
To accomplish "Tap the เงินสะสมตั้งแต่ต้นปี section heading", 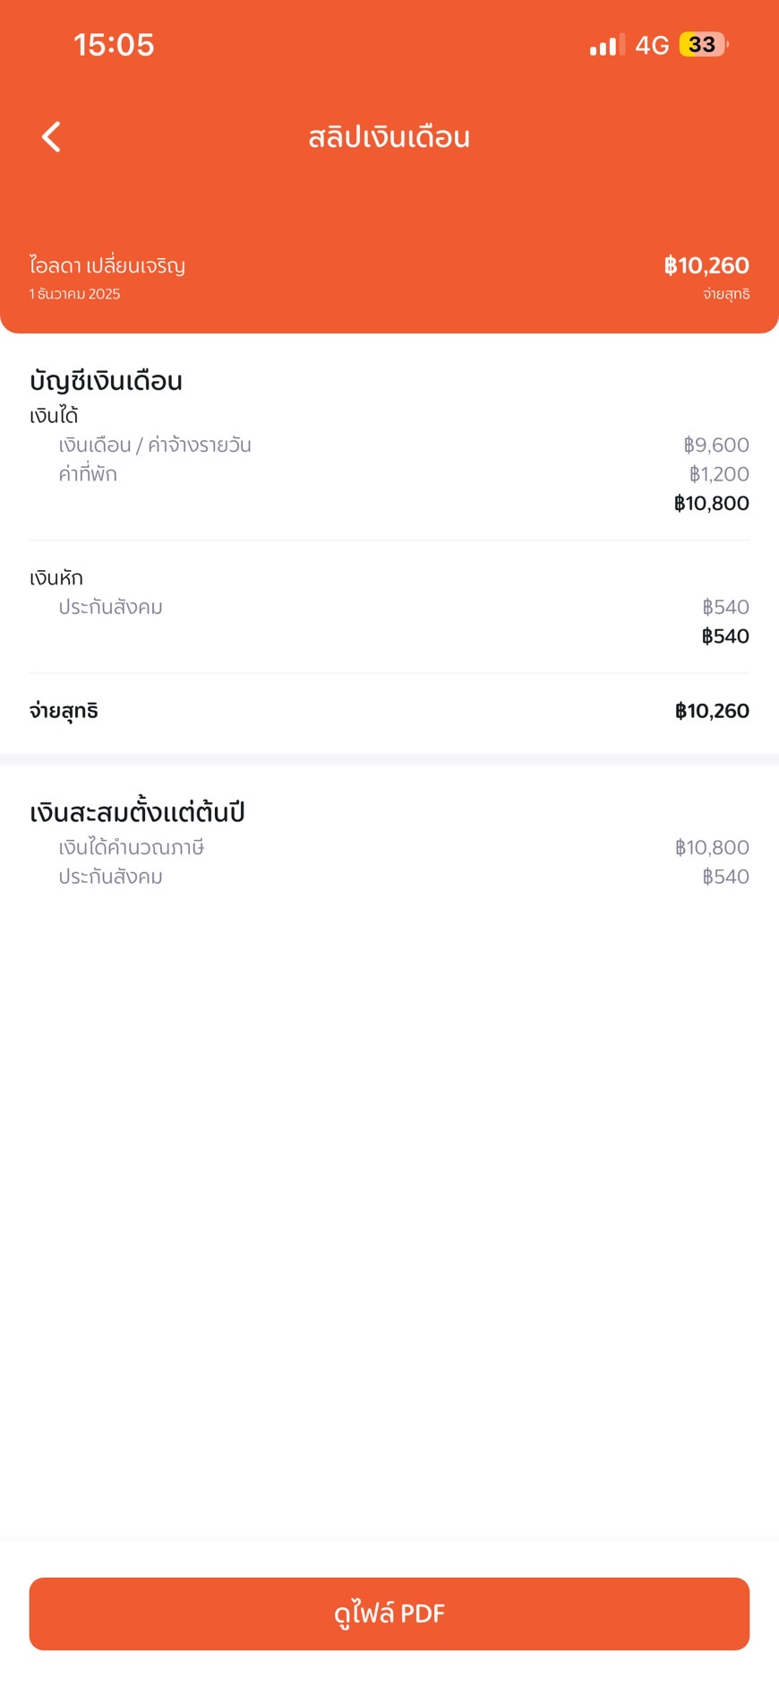I will (137, 812).
